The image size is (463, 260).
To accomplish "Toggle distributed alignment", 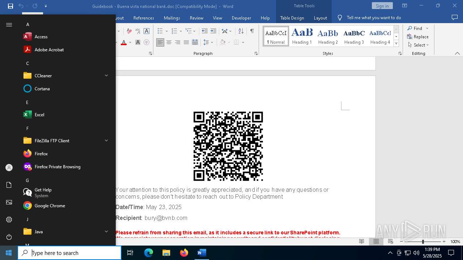I will point(195,42).
